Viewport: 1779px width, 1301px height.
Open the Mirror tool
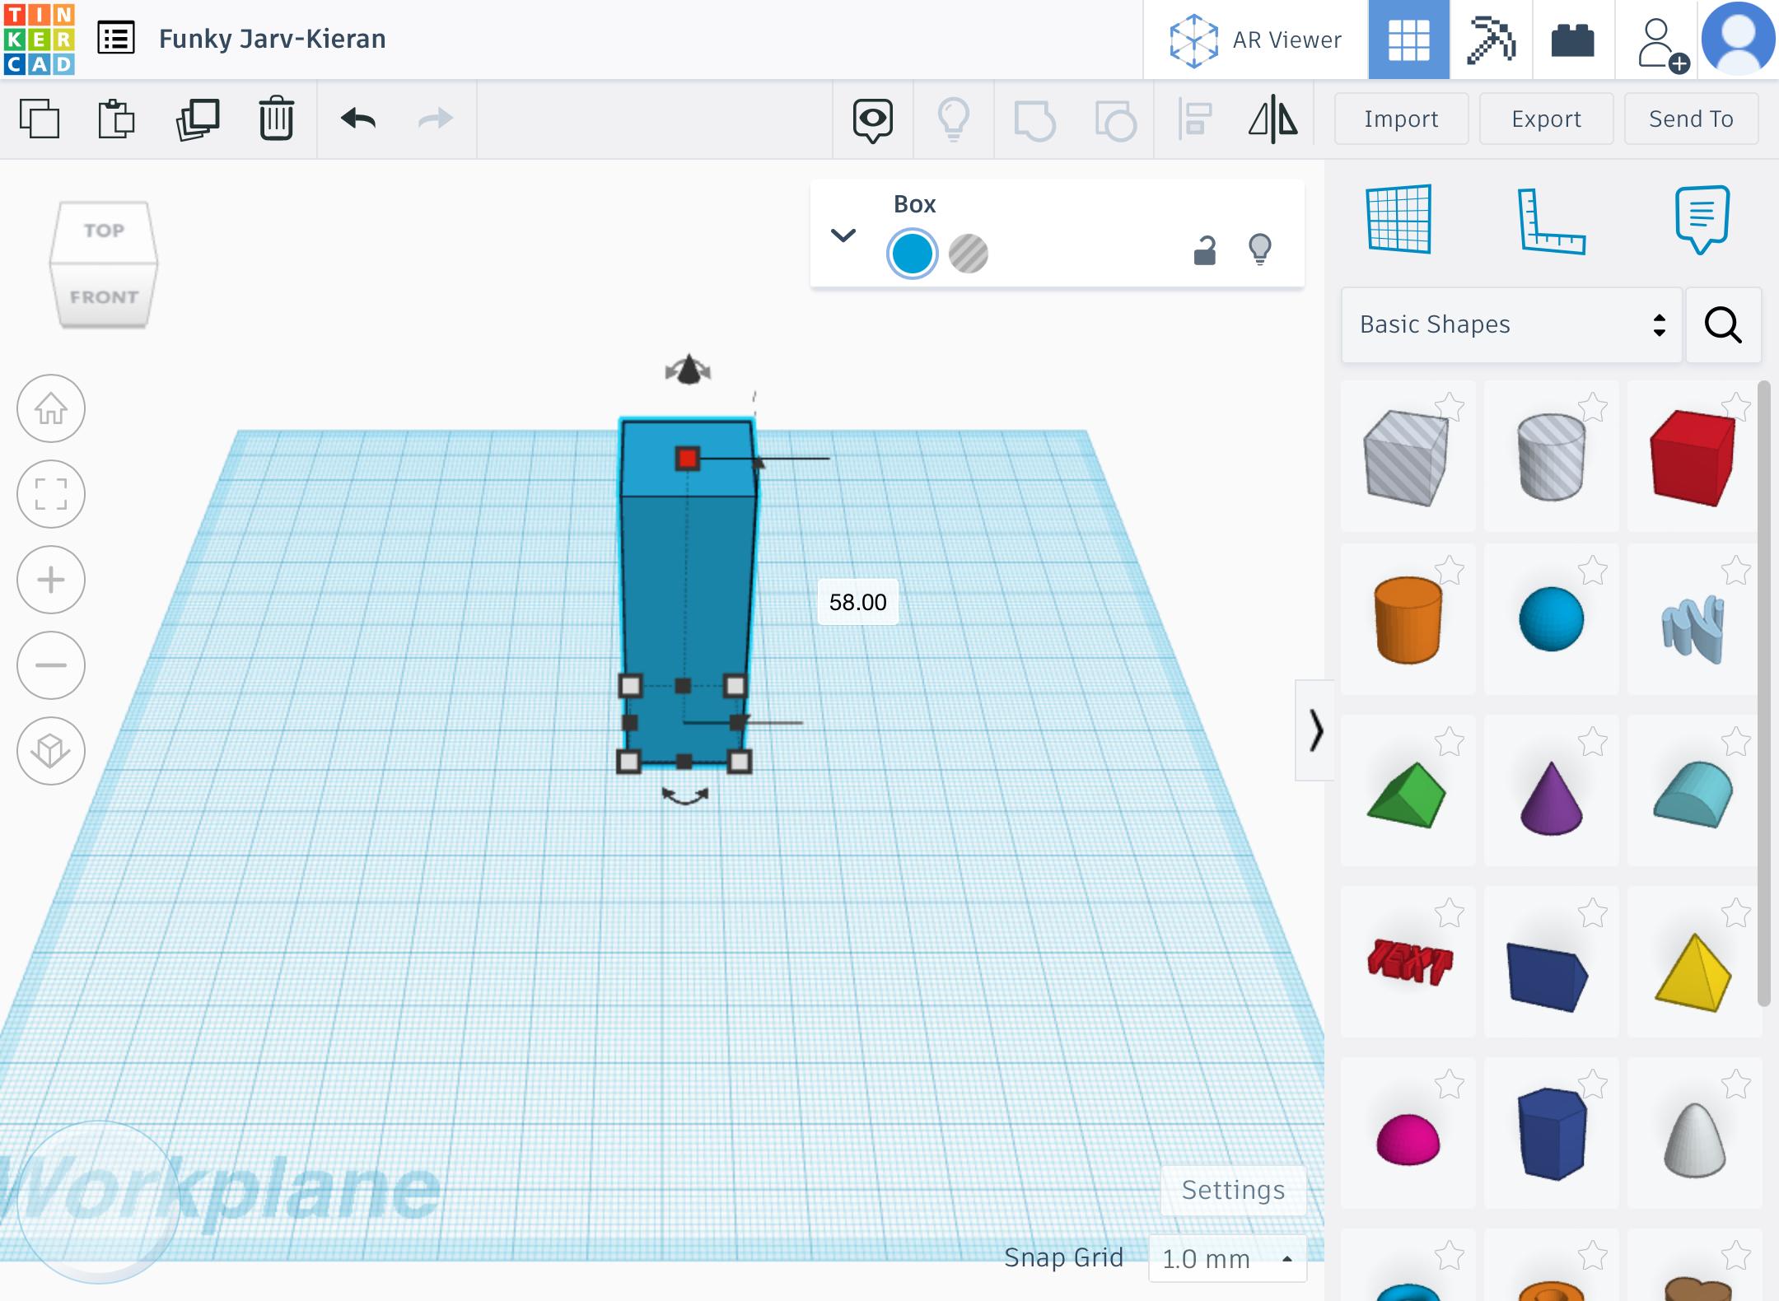(1272, 119)
